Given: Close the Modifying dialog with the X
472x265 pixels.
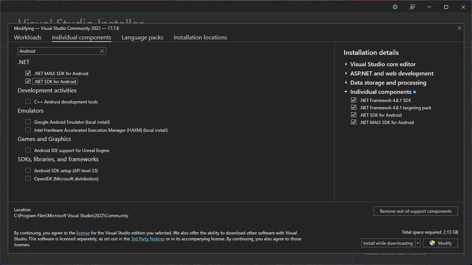Looking at the screenshot, I should click(459, 28).
